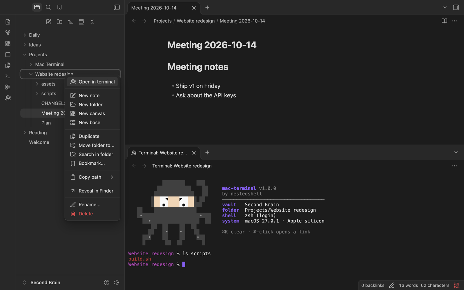Click Delete in the context menu
464x290 pixels.
point(92,214)
